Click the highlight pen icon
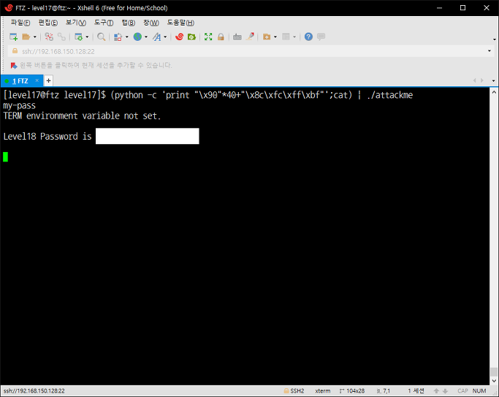 click(250, 37)
